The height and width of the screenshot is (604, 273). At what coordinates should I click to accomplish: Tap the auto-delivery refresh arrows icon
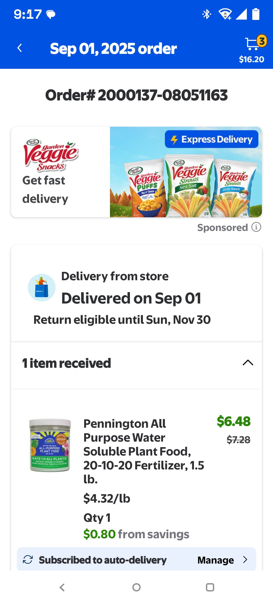(28, 559)
